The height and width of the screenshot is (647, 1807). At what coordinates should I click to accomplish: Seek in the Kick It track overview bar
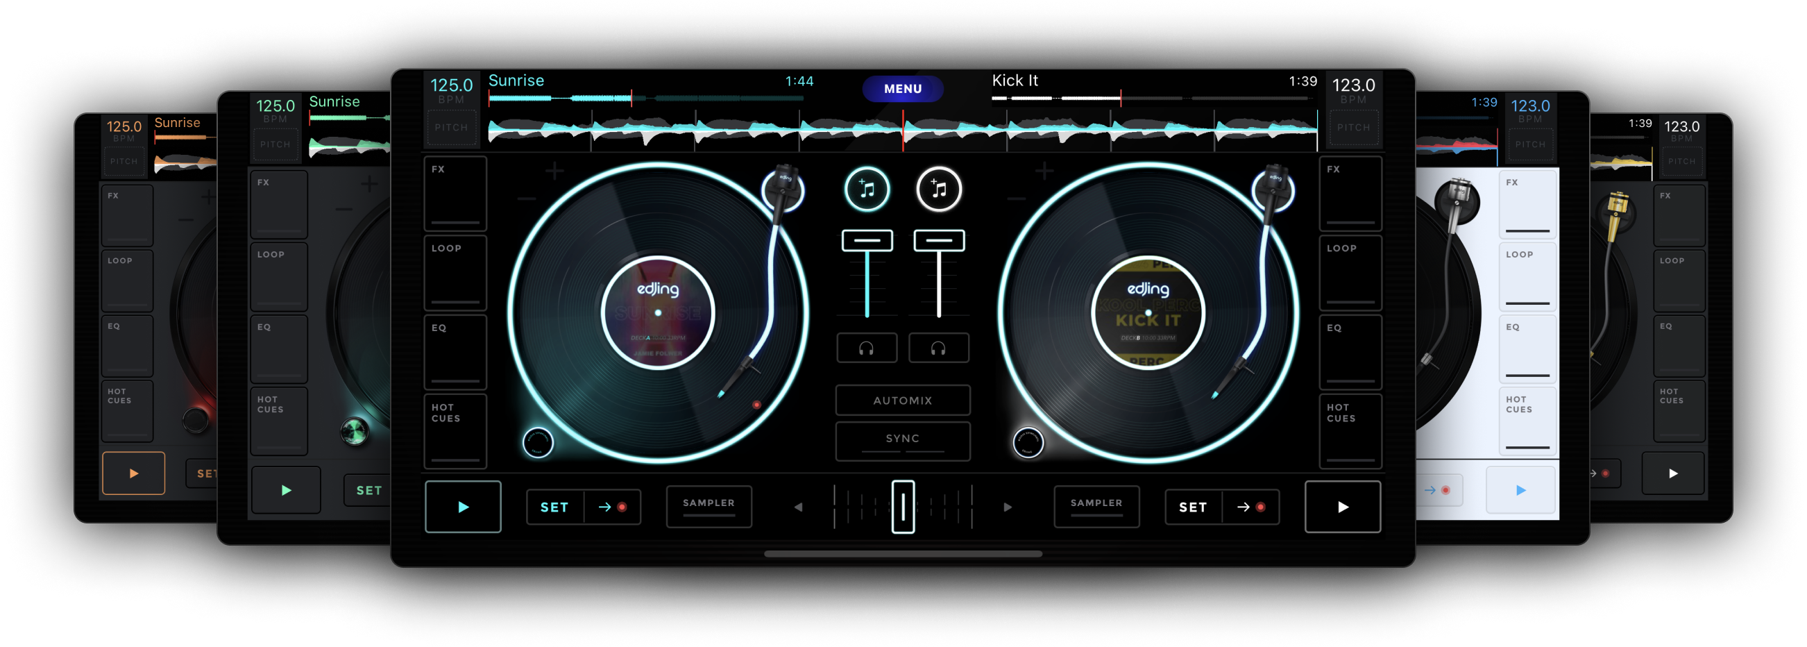pos(1153,99)
